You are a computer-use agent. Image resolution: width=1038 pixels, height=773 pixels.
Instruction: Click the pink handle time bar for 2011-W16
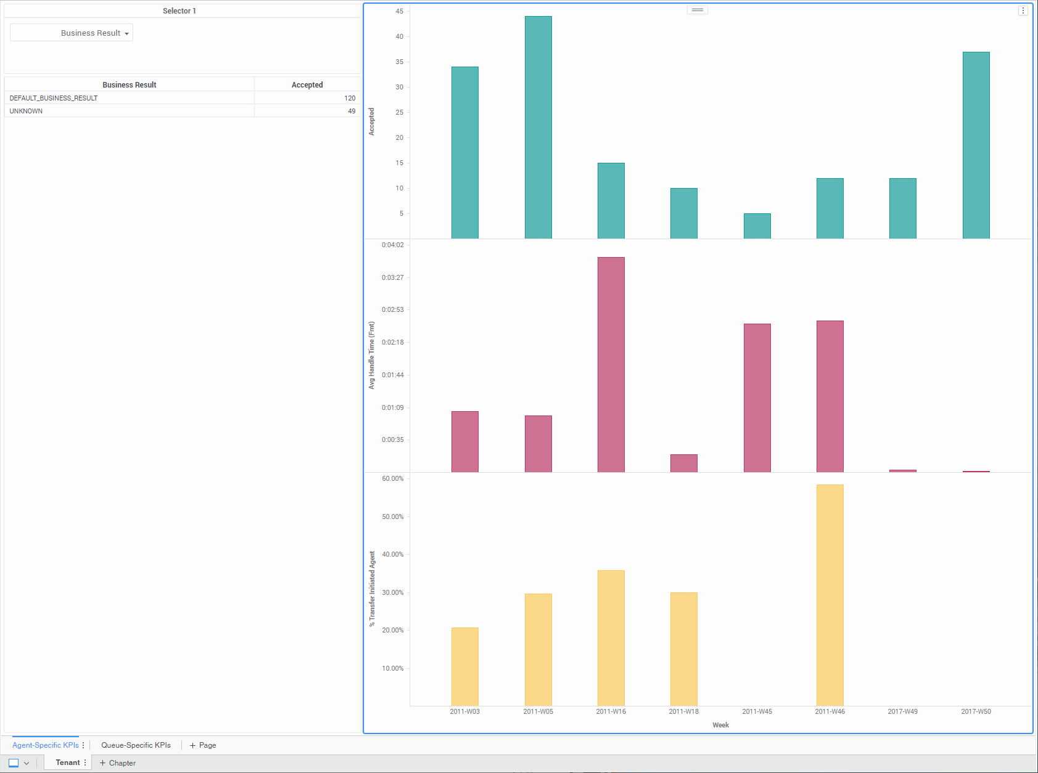point(611,364)
